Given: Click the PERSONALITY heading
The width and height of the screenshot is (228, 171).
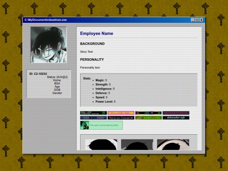Looking at the screenshot, I should pos(92,60).
